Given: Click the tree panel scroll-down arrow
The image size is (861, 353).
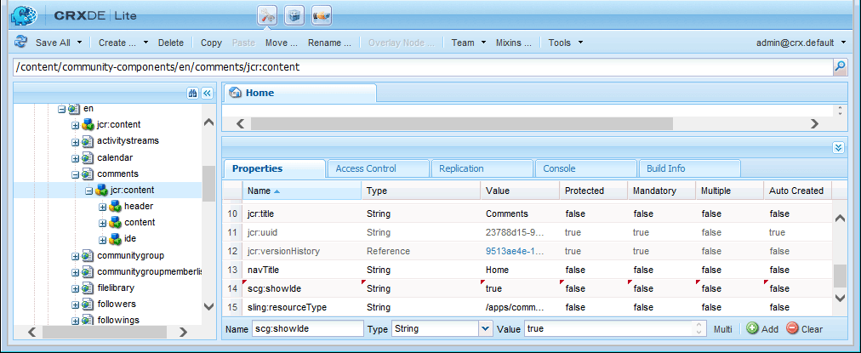Looking at the screenshot, I should [x=208, y=306].
